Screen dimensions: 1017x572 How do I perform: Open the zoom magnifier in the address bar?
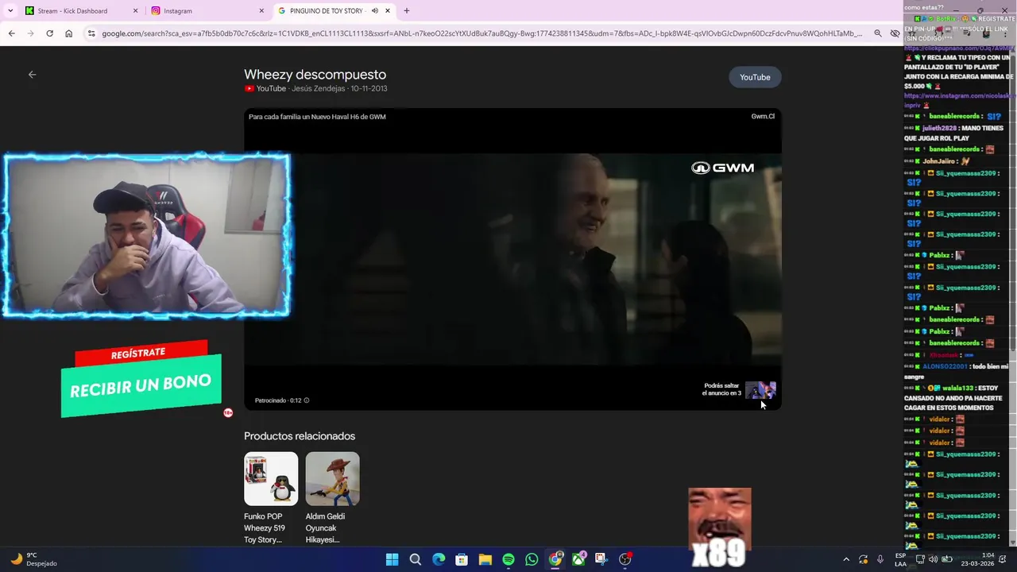(x=878, y=33)
